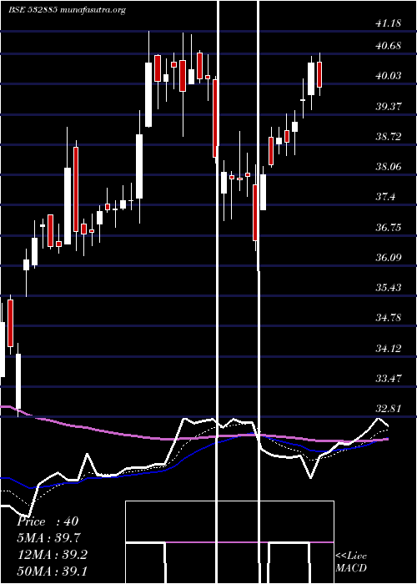Click the 50MA : 39.1 readout
The image size is (417, 584).
(52, 571)
